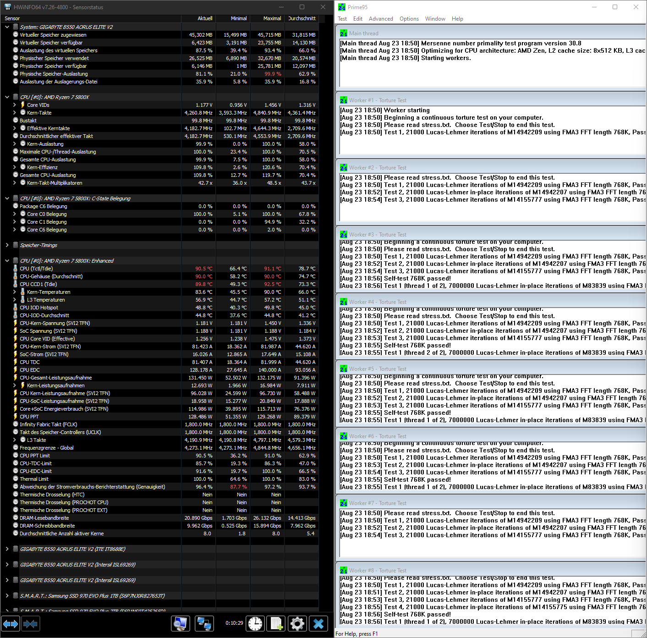
Task: Click the lightning icon beside SoC-Strom (SVI2 TFN)
Action: pos(16,354)
